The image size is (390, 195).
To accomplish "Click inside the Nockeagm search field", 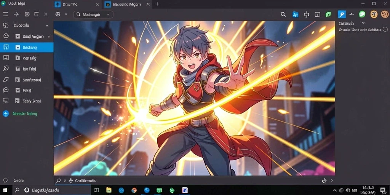I will point(93,14).
